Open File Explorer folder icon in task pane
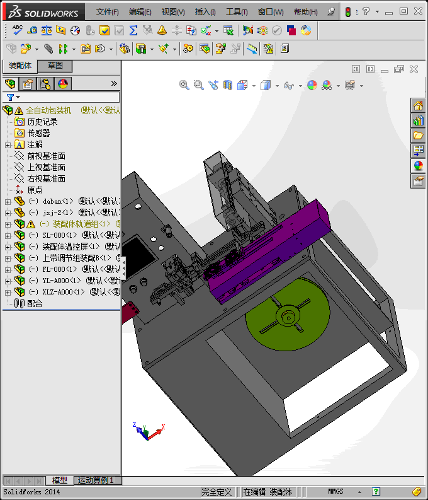This screenshot has width=428, height=500. pyautogui.click(x=418, y=136)
